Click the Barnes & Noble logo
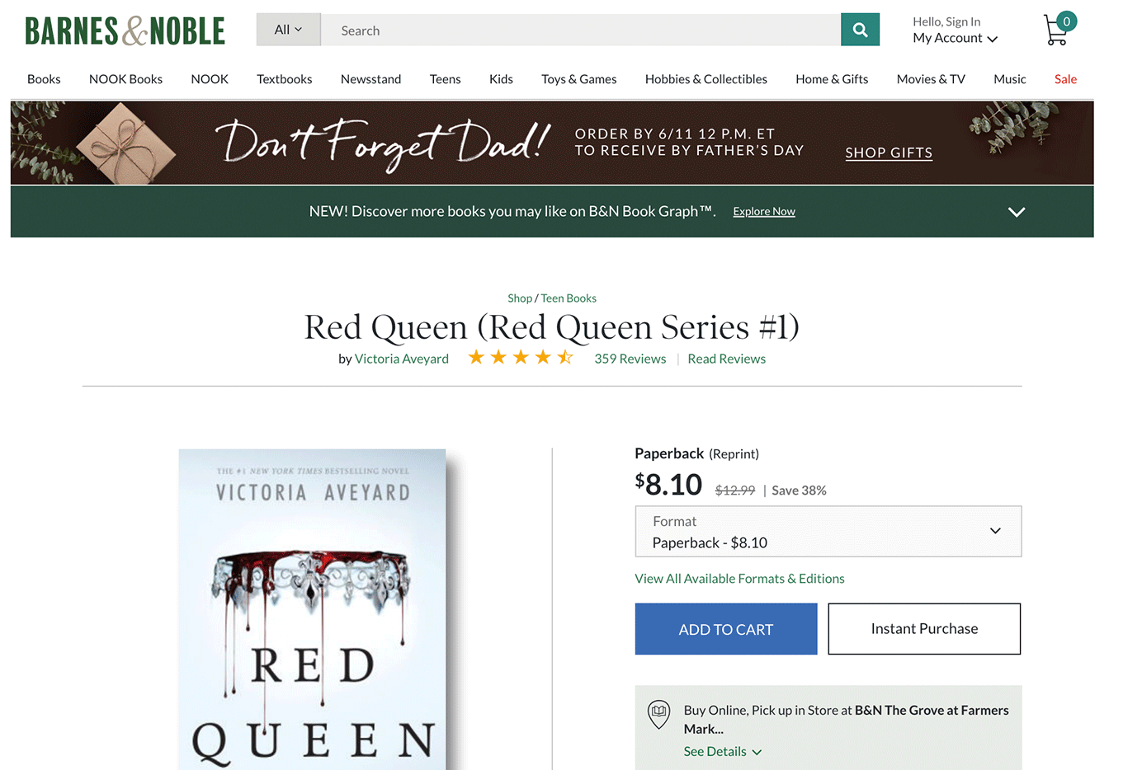 tap(125, 31)
